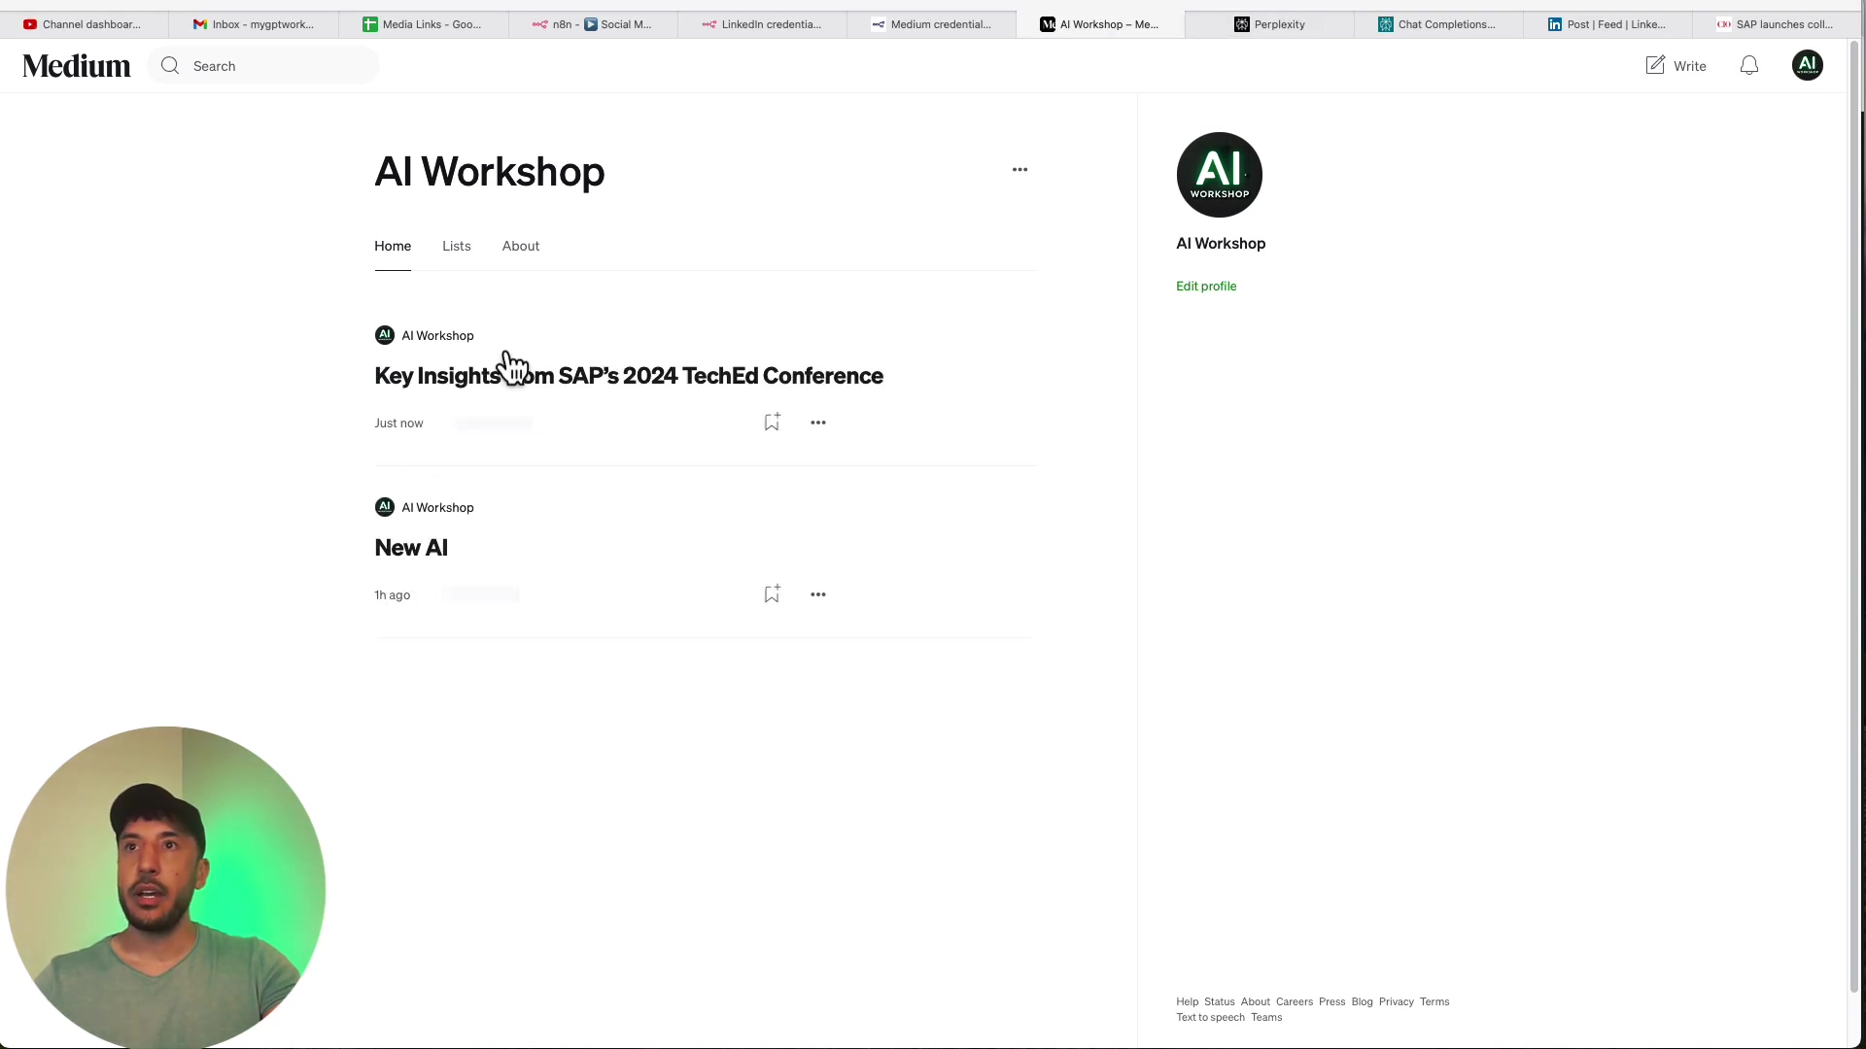Switch to Chat Completions browser tab
The width and height of the screenshot is (1866, 1049).
click(x=1438, y=24)
